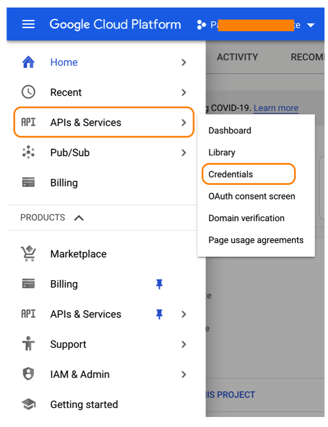328x427 pixels.
Task: Collapse the PRODUCTS section
Action: click(x=79, y=218)
